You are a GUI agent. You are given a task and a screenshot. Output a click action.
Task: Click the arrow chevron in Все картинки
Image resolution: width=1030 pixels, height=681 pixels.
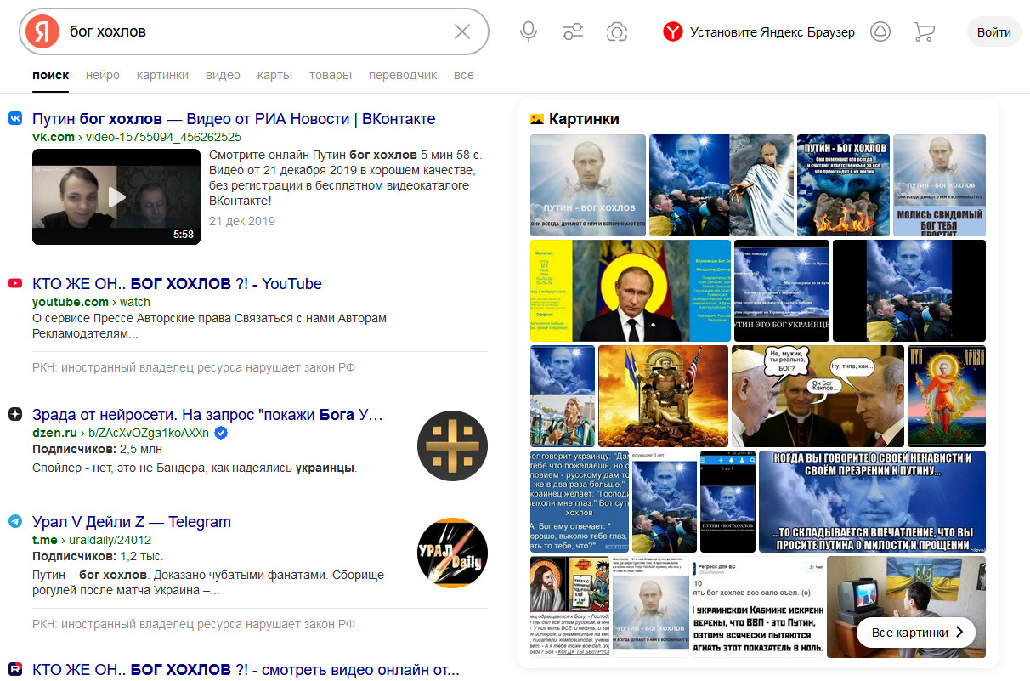click(959, 633)
